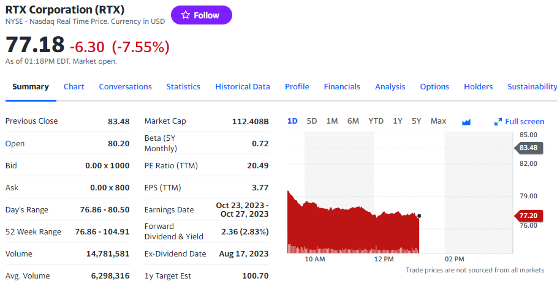Select the 1D chart range
This screenshot has height=303, width=557.
coord(292,121)
